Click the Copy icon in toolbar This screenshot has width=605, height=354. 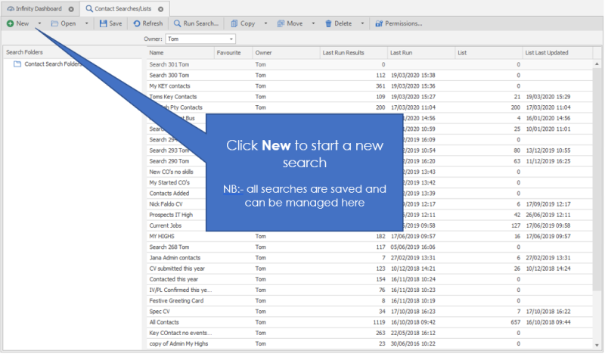click(x=234, y=23)
